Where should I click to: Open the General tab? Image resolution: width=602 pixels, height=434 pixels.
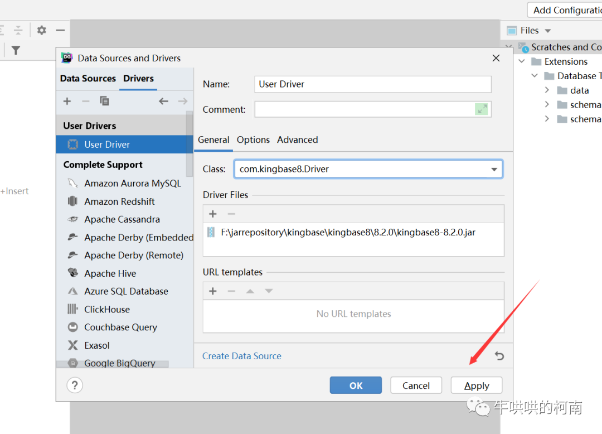click(x=213, y=140)
